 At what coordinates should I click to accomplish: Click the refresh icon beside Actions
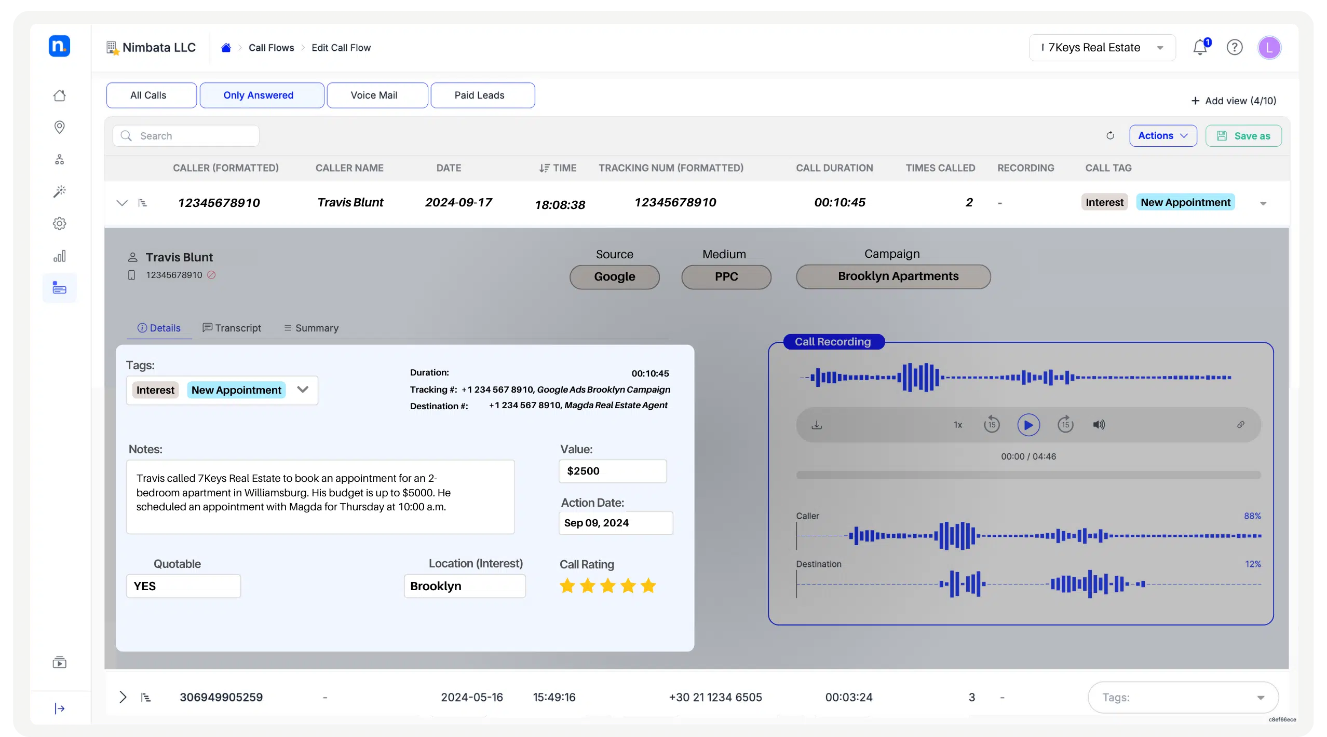point(1110,136)
